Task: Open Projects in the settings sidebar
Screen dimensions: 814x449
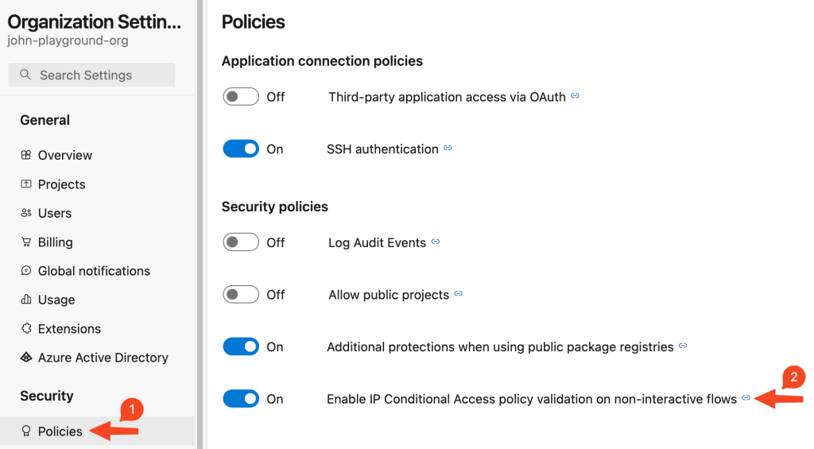Action: [61, 184]
